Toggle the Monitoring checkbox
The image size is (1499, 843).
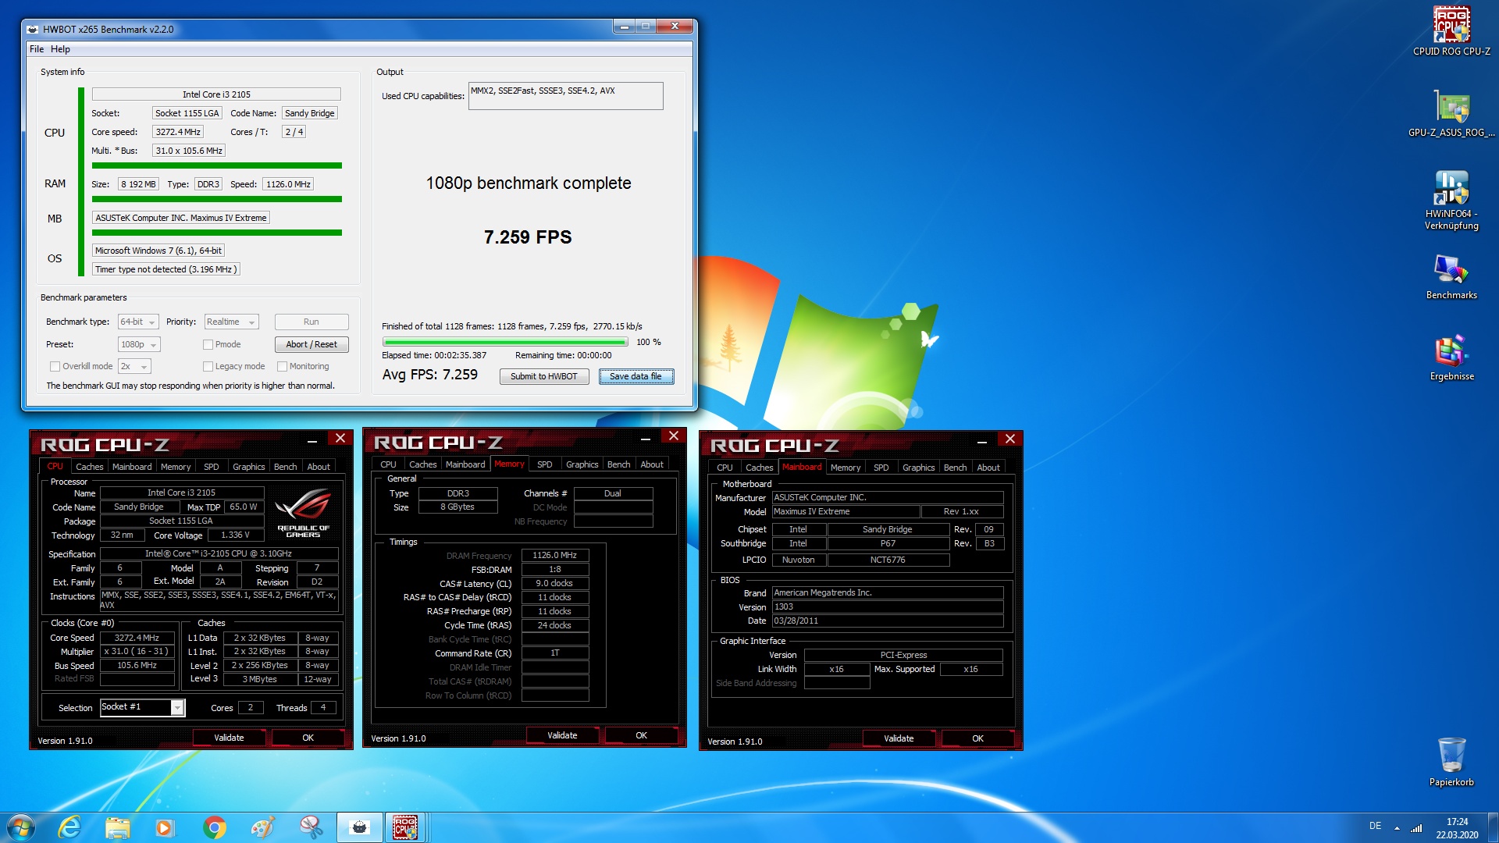(x=282, y=366)
